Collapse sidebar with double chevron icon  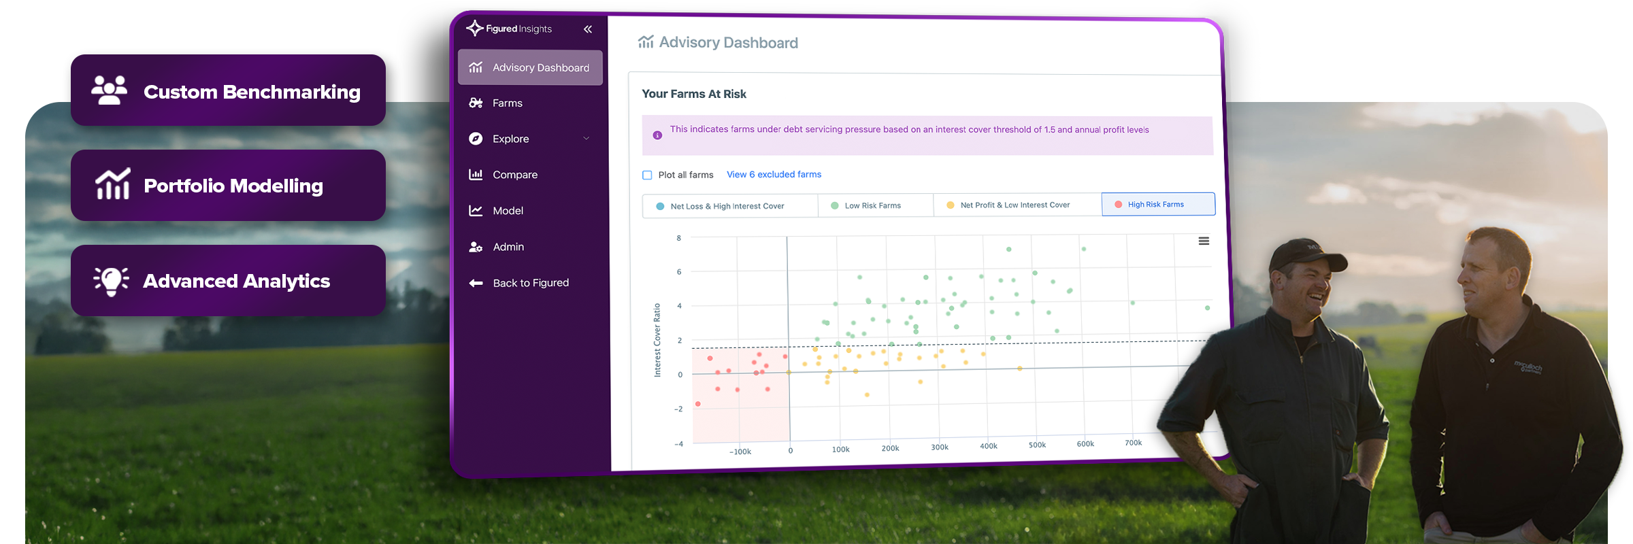click(x=588, y=29)
